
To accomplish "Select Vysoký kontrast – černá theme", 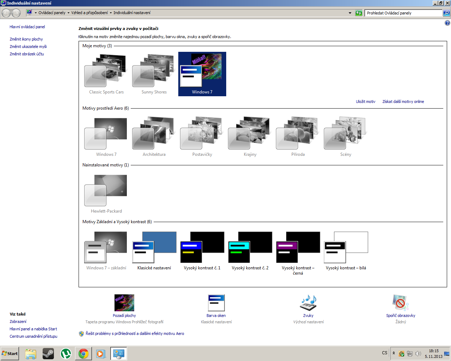I will coord(298,253).
